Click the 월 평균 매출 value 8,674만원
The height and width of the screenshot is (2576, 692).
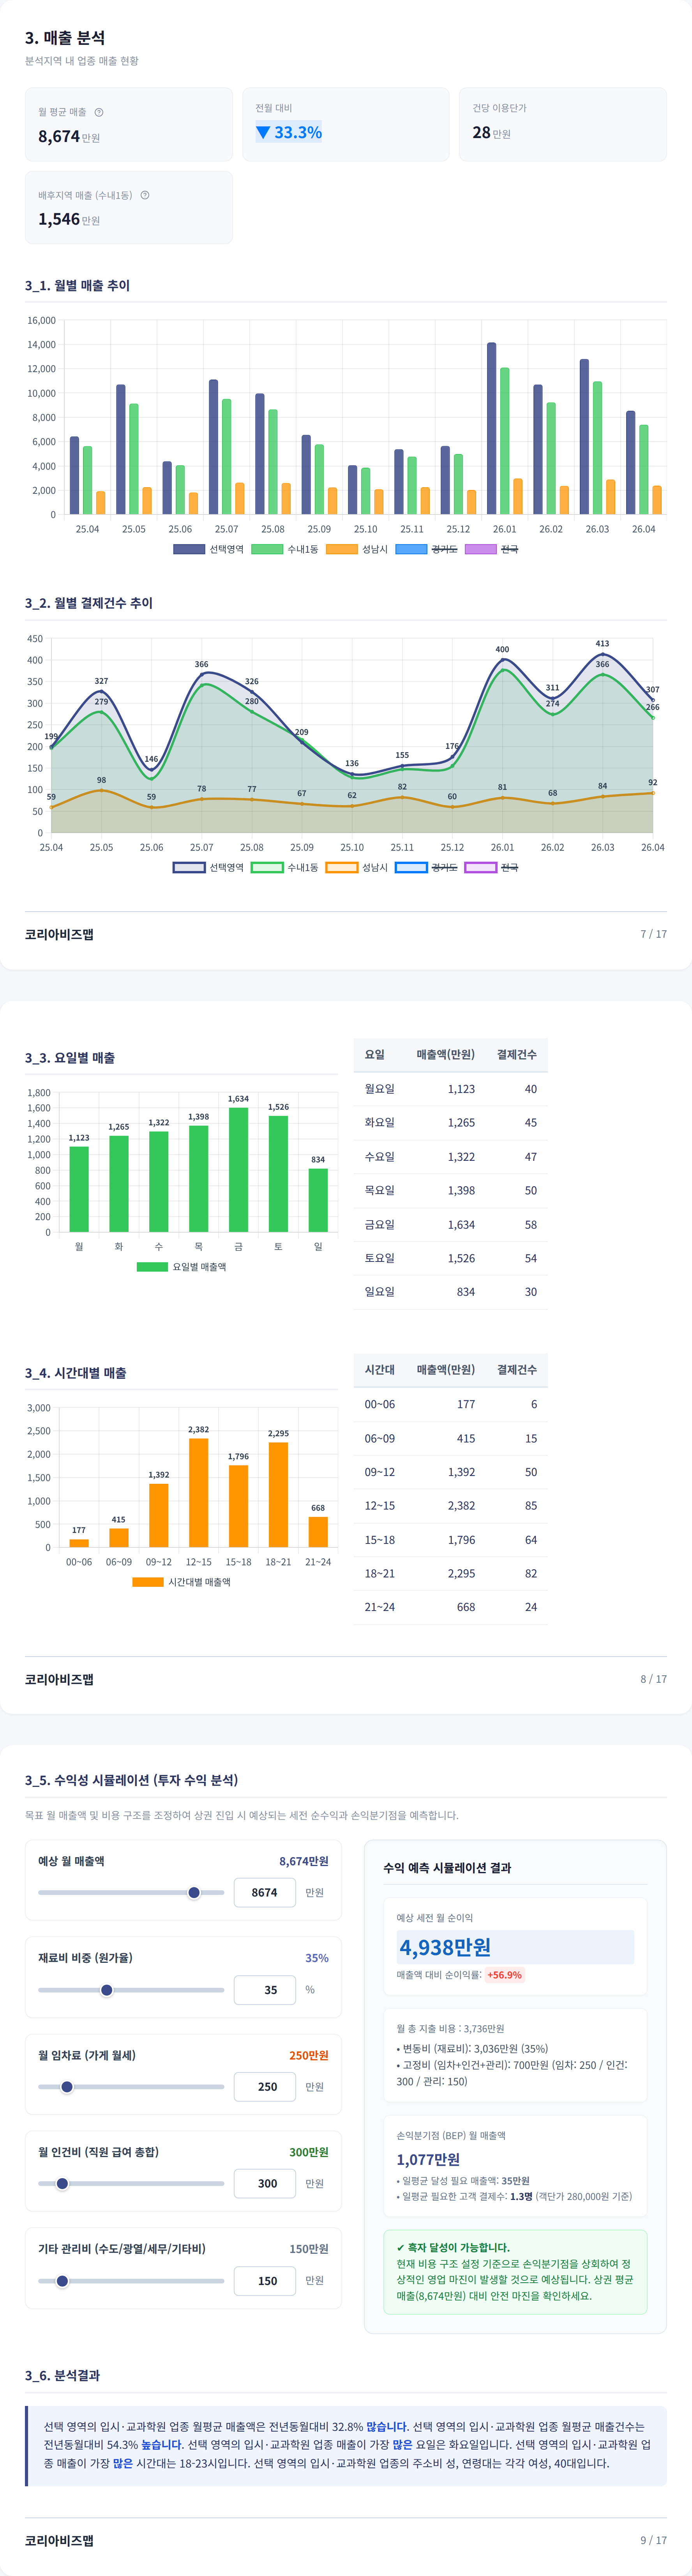[x=69, y=137]
